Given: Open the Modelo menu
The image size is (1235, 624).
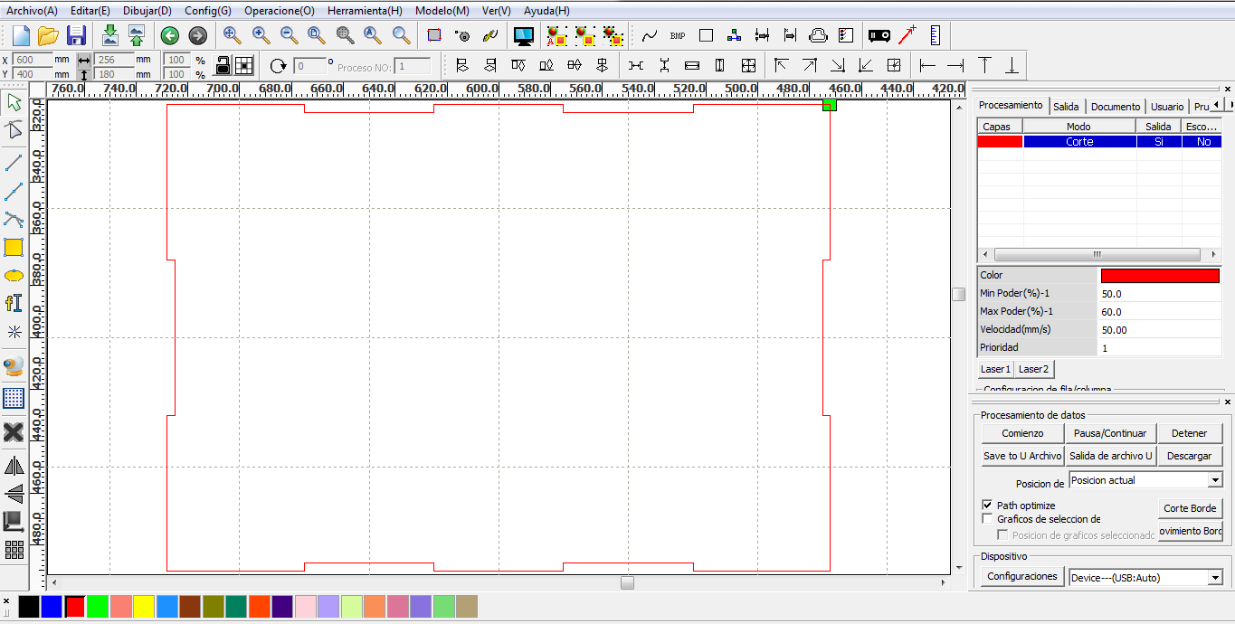Looking at the screenshot, I should tap(442, 11).
